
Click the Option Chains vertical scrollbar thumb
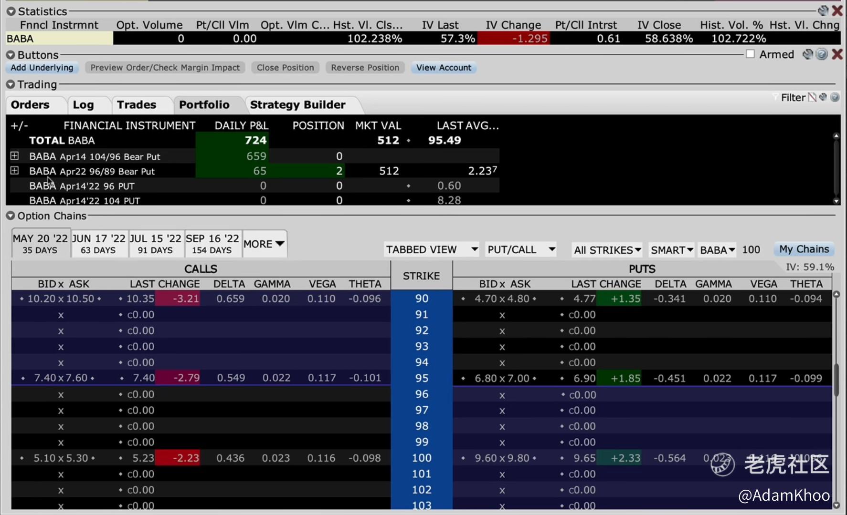tap(836, 380)
